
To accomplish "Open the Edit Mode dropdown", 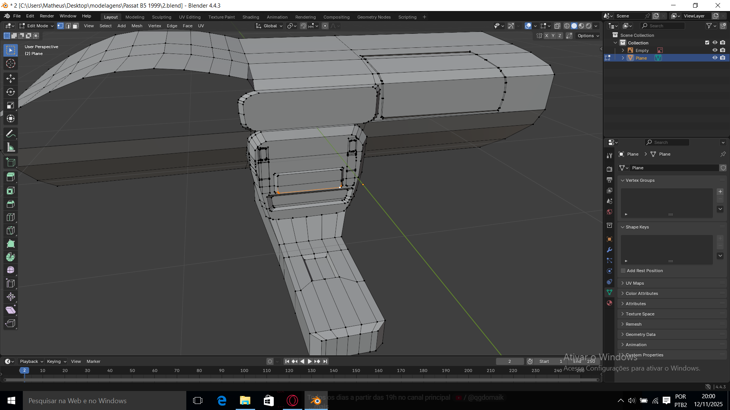I will click(x=37, y=26).
